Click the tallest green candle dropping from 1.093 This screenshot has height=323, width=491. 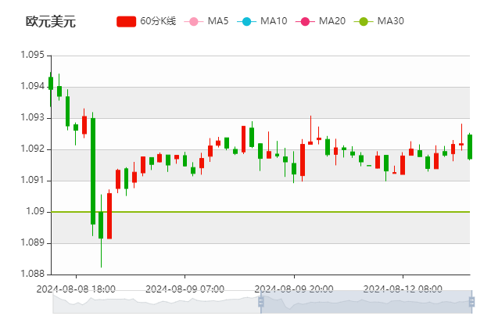pos(93,171)
